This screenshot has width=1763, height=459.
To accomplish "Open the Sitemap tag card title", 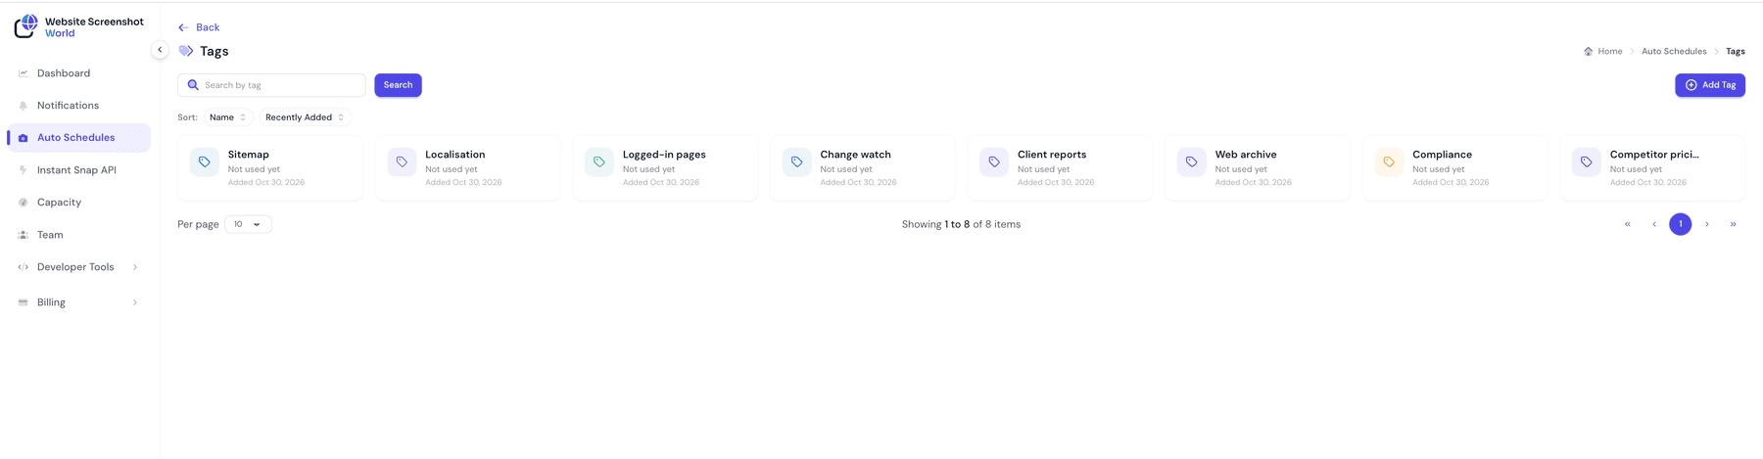I will click(249, 155).
